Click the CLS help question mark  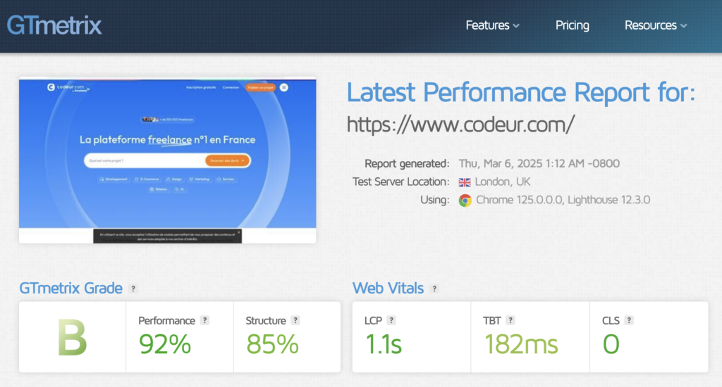tap(629, 320)
